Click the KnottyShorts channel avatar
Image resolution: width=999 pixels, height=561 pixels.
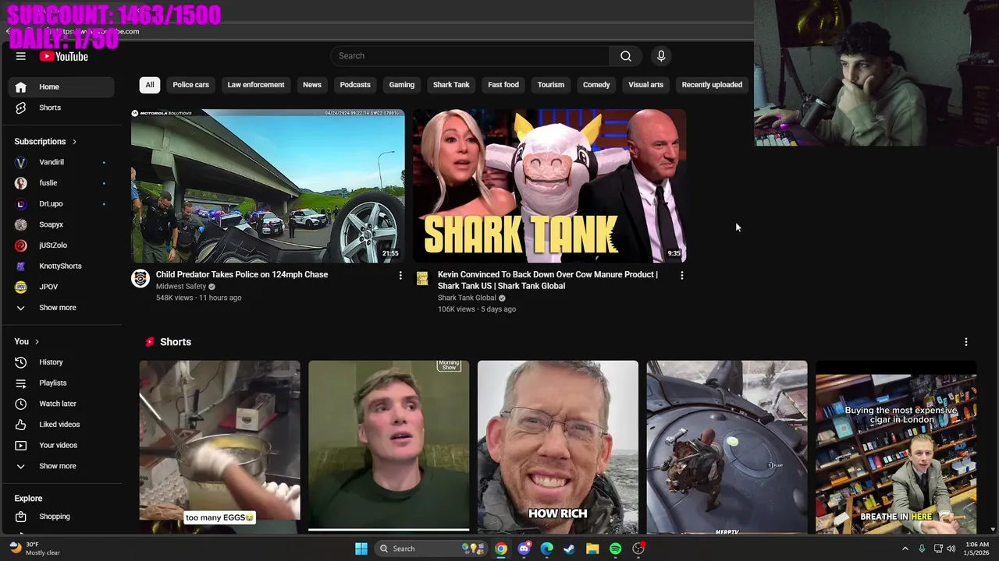click(x=21, y=266)
